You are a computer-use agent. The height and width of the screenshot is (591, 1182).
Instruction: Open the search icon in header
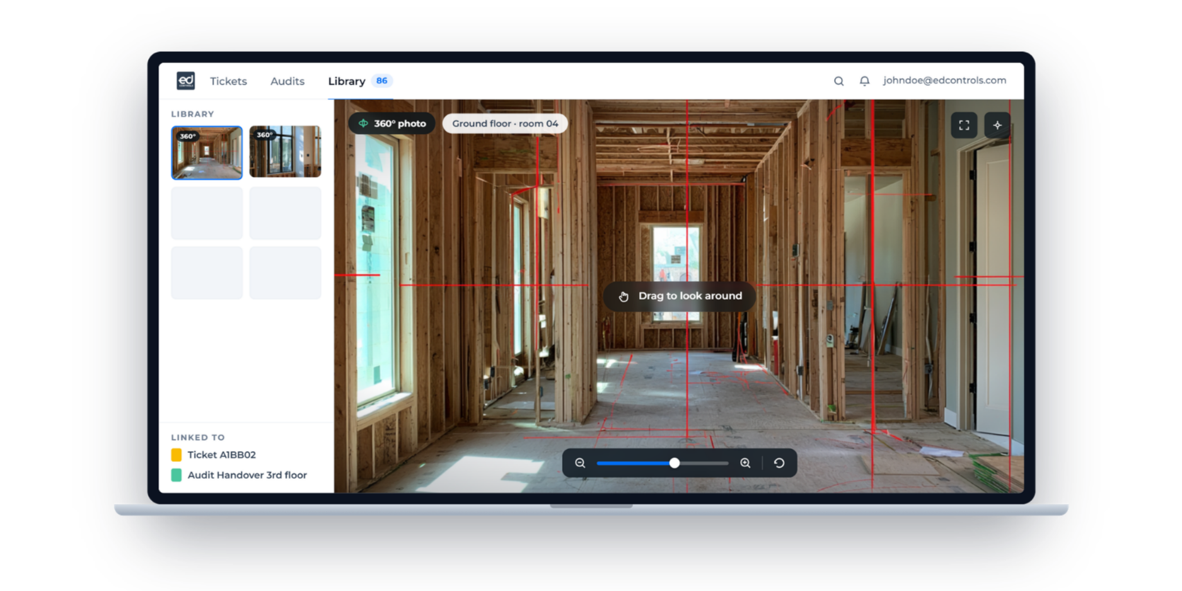[x=838, y=81]
